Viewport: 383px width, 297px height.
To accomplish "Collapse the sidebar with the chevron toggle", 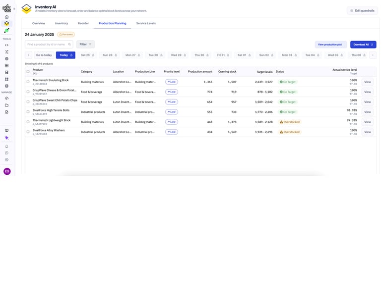I will coord(14,9).
